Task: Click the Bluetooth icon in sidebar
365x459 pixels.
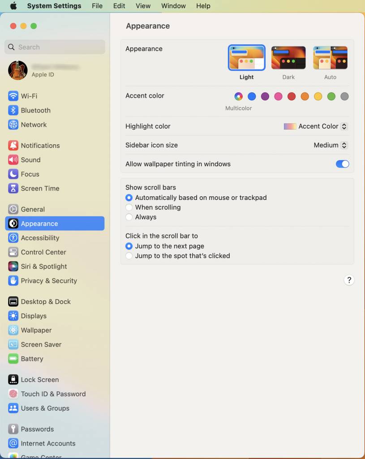Action: (13, 110)
